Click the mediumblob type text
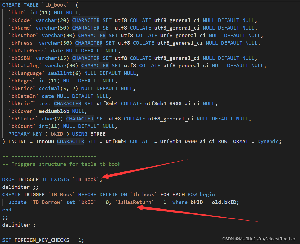Screen dimensions: 300x244 pos(54,111)
